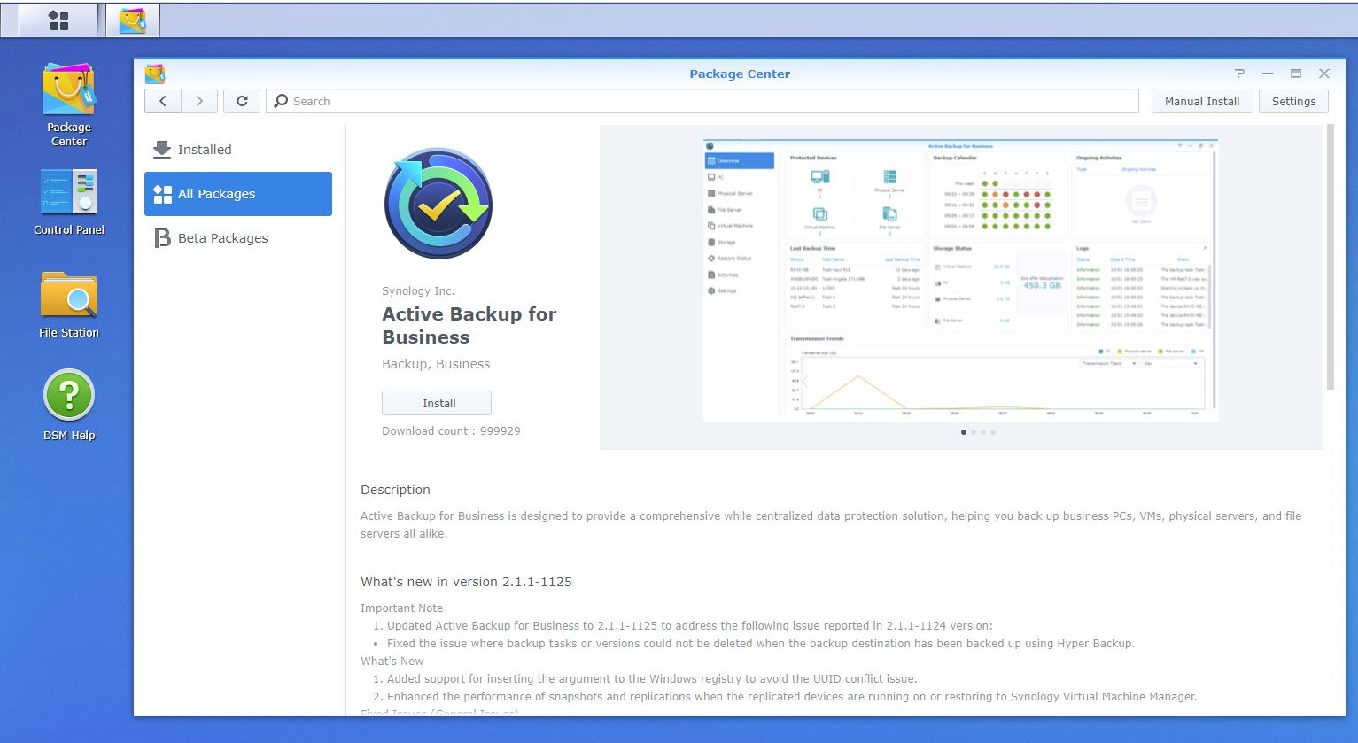
Task: Click 'Important Note' text
Action: point(401,608)
